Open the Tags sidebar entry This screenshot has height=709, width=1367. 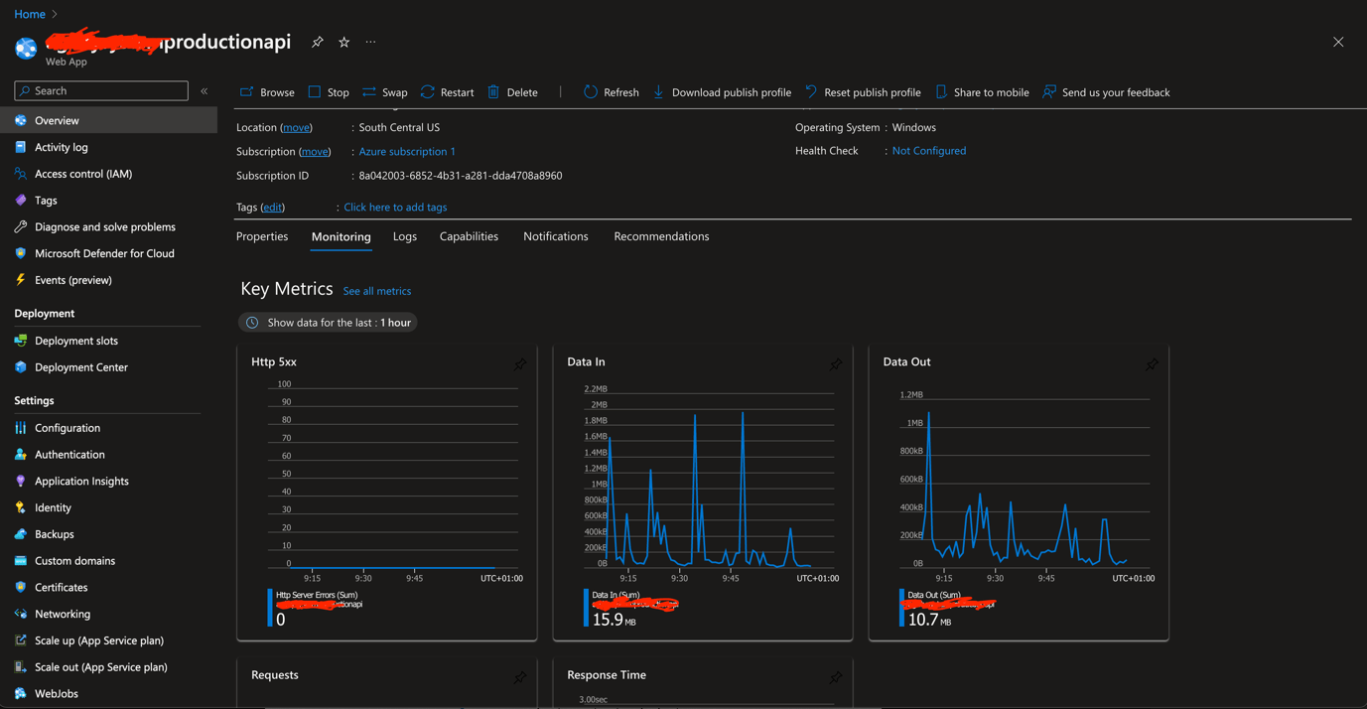(x=46, y=201)
